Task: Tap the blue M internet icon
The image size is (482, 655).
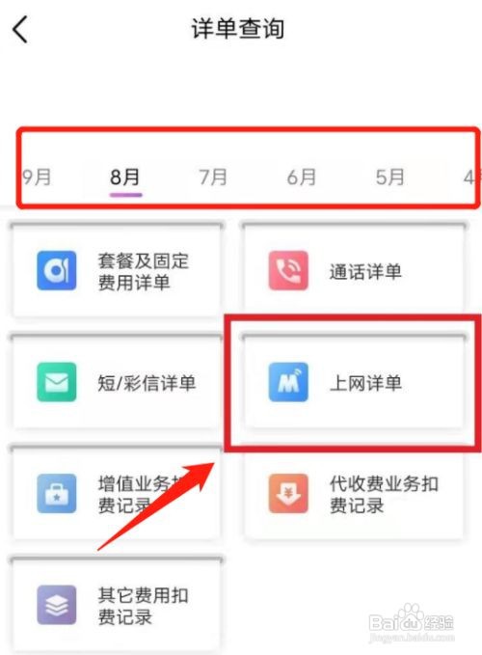Action: click(x=288, y=382)
